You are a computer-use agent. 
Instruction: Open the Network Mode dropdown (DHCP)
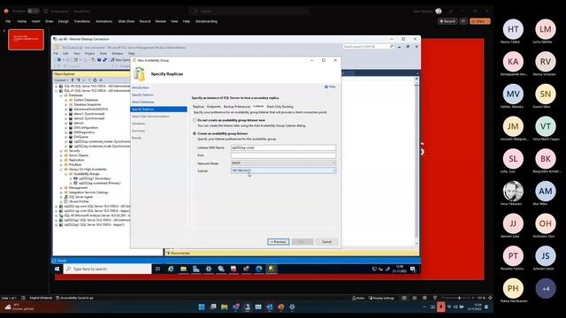click(x=283, y=163)
